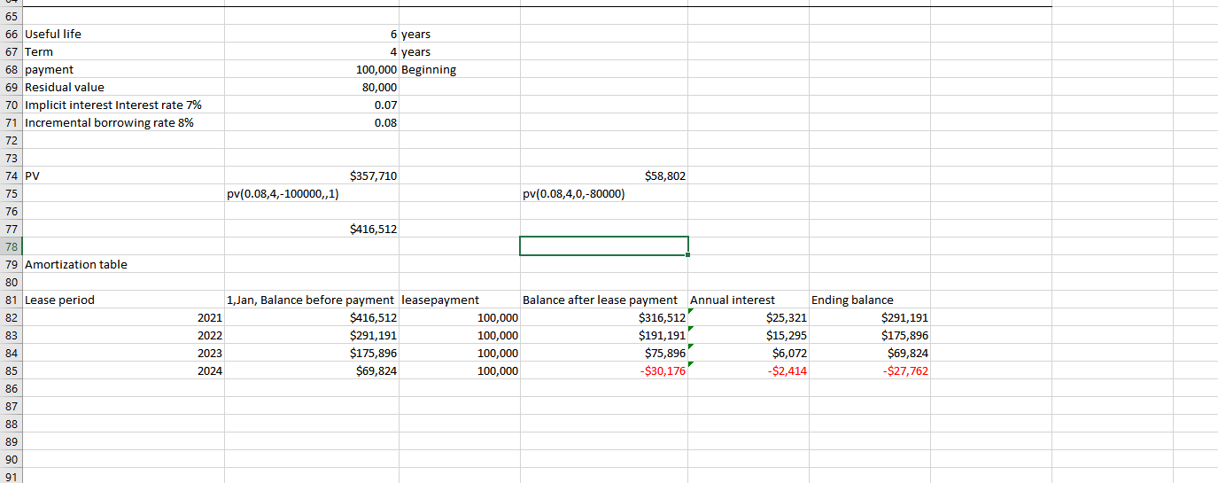
Task: Select the 'Useful life' label cell
Action: [123, 34]
